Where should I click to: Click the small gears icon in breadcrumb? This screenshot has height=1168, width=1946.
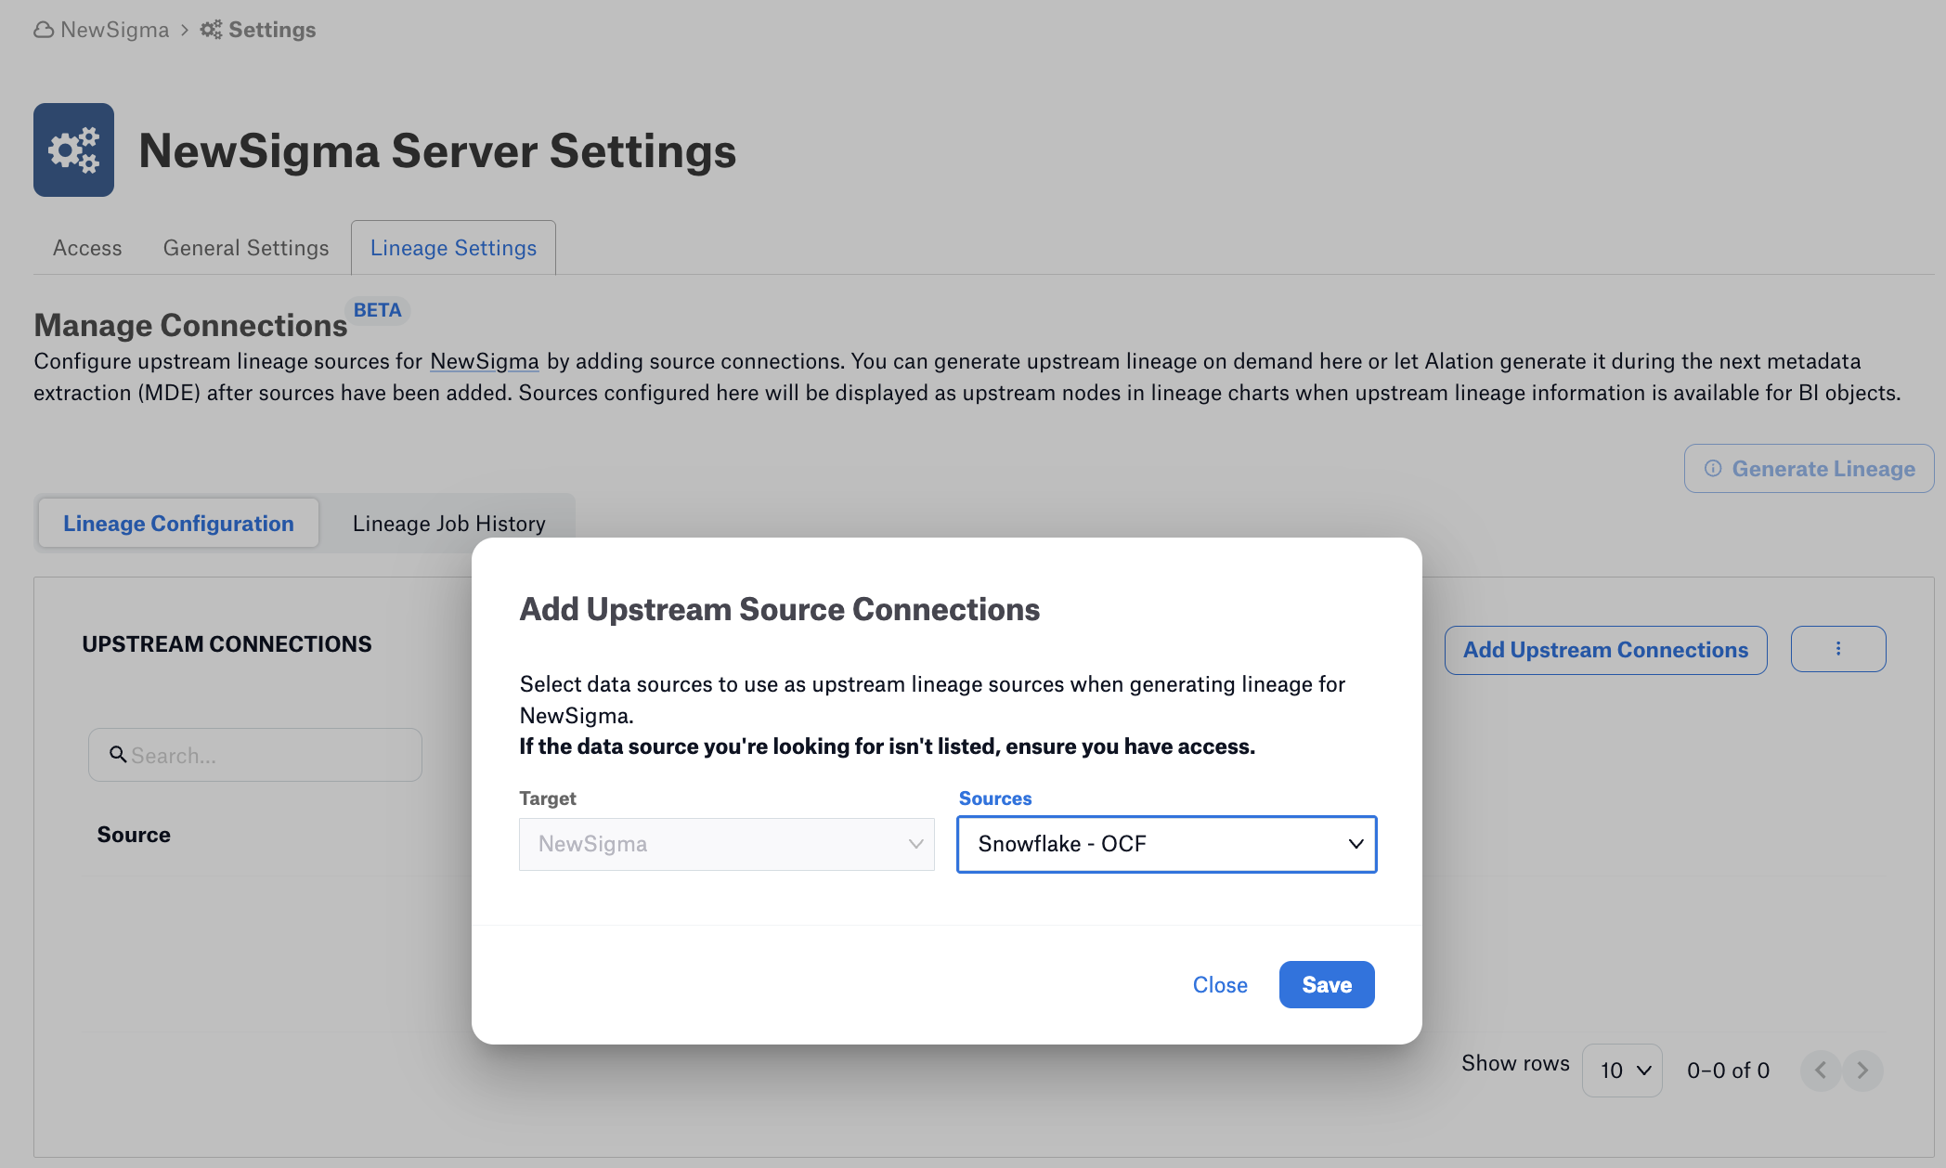click(x=211, y=30)
